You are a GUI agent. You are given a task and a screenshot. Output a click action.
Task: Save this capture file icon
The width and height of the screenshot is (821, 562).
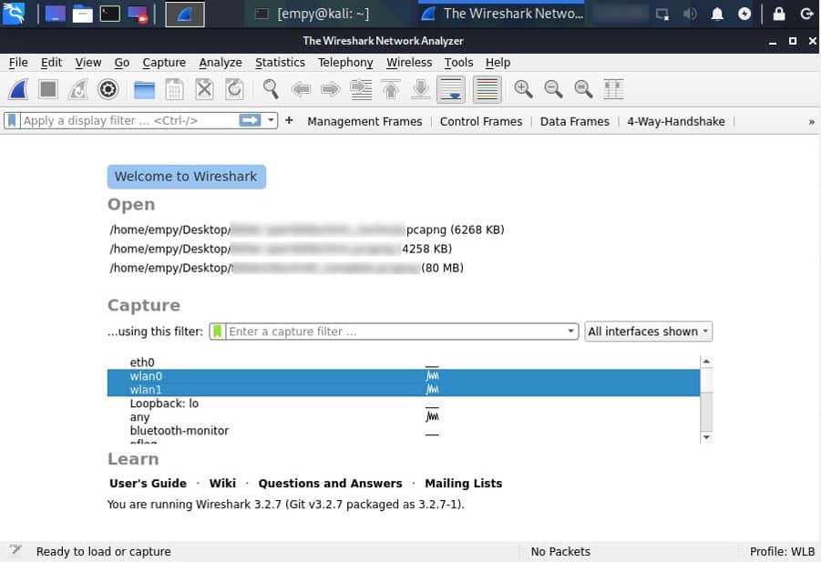(x=174, y=89)
